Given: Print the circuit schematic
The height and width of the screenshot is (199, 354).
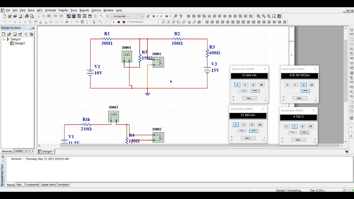Looking at the screenshot, I should click(x=27, y=16).
